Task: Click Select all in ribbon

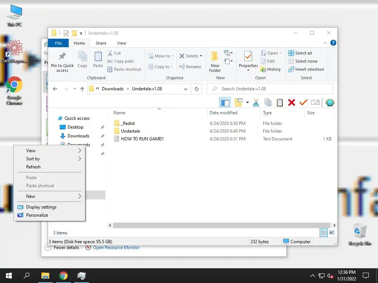Action: click(x=300, y=53)
